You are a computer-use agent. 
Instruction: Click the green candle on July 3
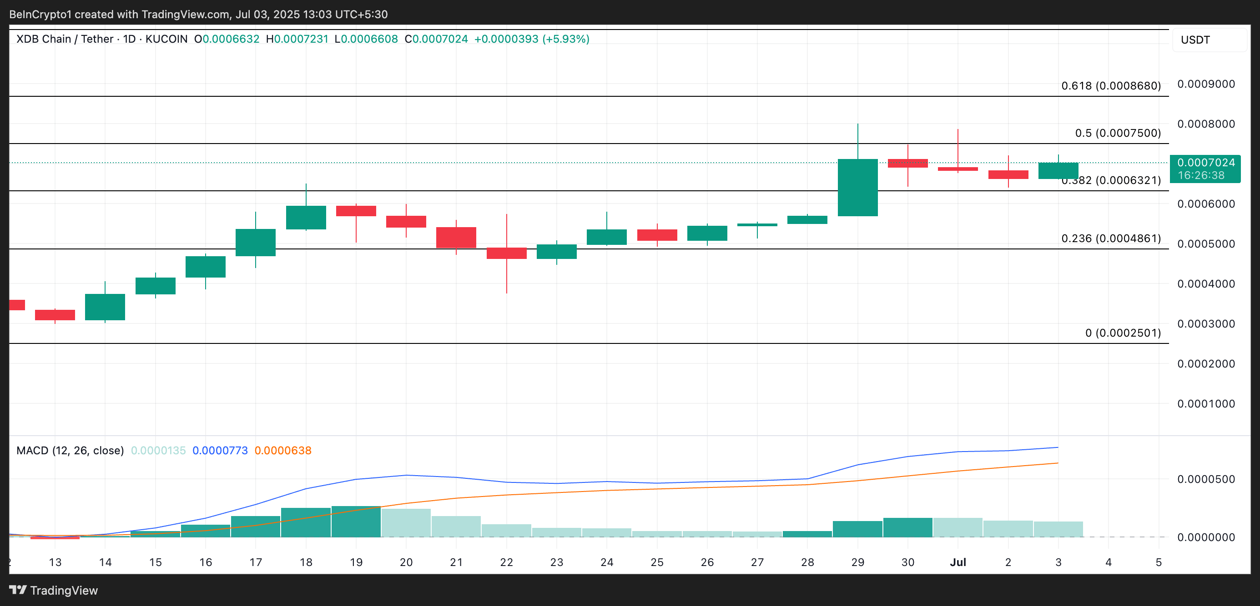coord(1058,171)
